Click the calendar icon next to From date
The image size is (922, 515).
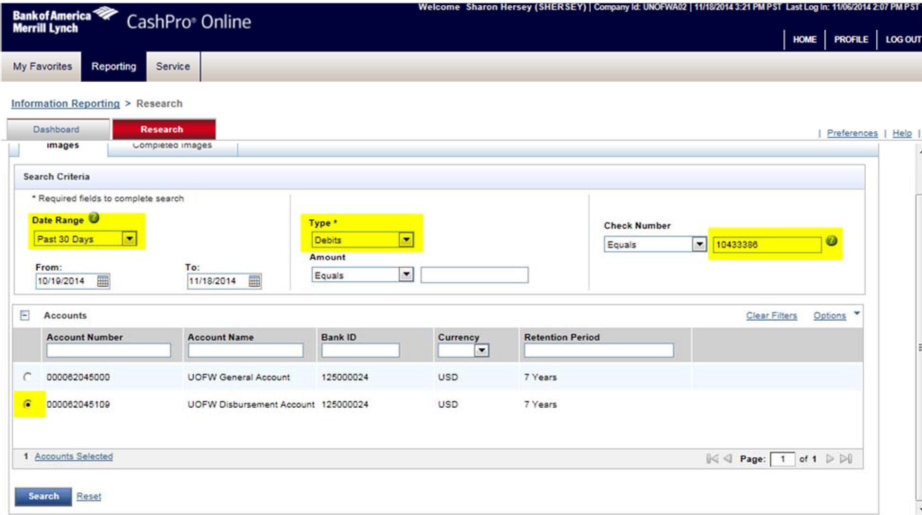(x=102, y=281)
